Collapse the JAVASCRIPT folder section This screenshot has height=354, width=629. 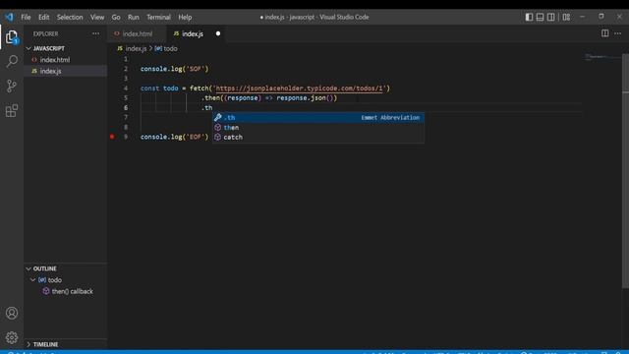(x=29, y=48)
